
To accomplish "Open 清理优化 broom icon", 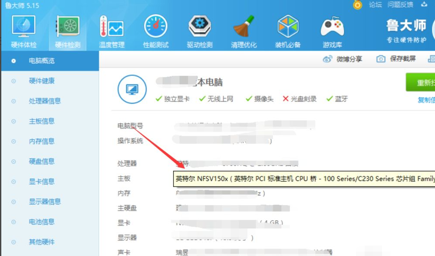I will 244,27.
